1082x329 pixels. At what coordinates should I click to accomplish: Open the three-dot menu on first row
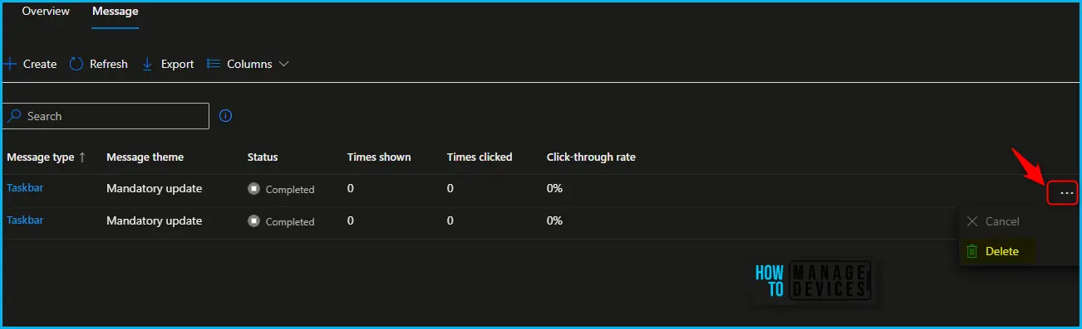pyautogui.click(x=1062, y=193)
